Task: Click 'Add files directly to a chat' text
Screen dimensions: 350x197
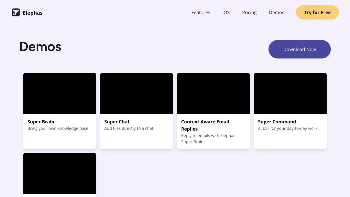Action: [129, 128]
